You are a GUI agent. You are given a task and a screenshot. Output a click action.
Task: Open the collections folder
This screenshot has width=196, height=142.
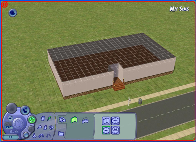click(61, 133)
